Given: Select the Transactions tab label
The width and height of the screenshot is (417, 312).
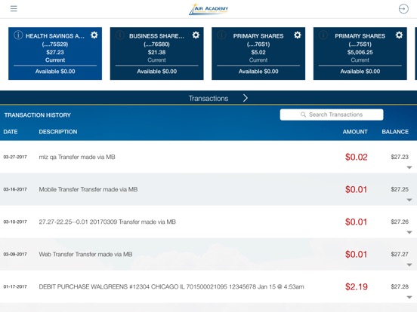Looking at the screenshot, I should tap(208, 99).
